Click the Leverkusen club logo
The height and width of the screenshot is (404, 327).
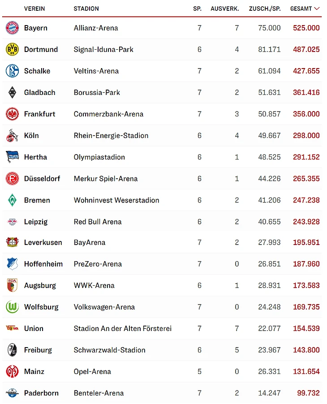[x=12, y=242]
